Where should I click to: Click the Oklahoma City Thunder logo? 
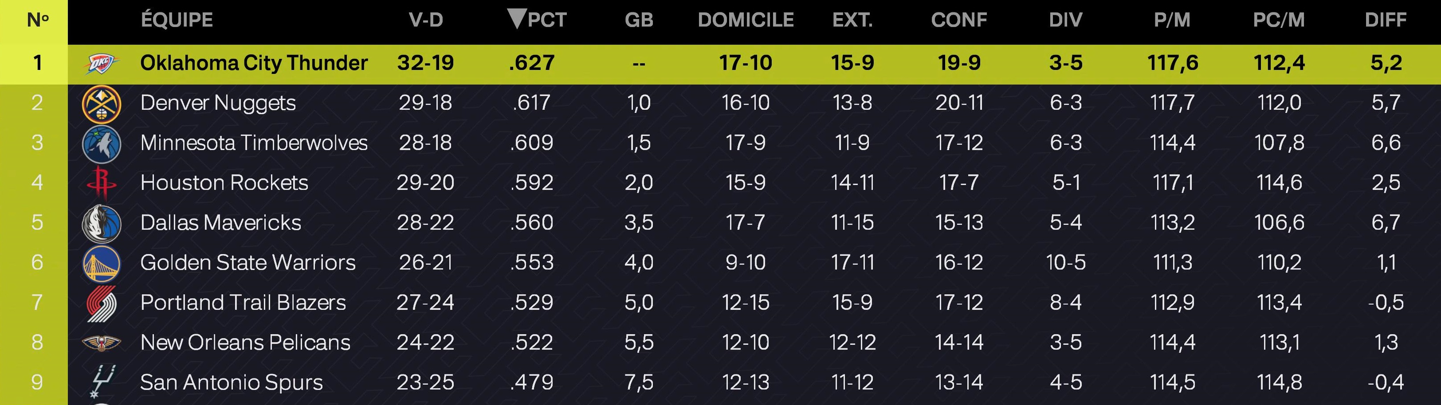click(101, 64)
